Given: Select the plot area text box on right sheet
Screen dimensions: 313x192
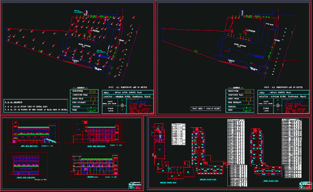Looking at the screenshot, I should [x=206, y=108].
